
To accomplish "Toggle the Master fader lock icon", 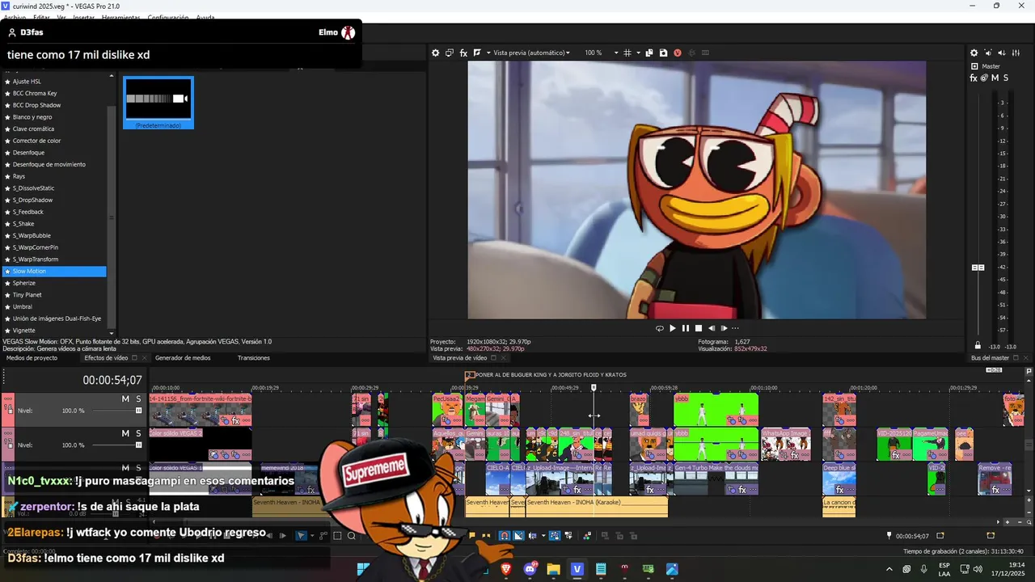I will click(978, 346).
